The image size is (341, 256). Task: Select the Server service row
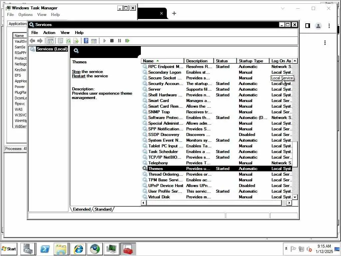217,89
